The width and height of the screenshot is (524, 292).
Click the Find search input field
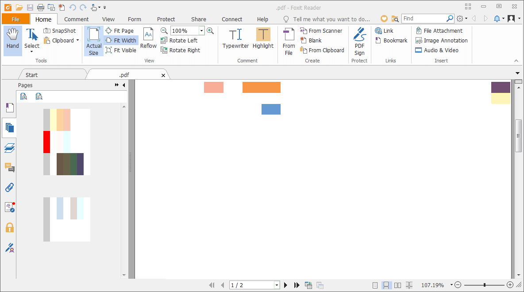(x=424, y=19)
